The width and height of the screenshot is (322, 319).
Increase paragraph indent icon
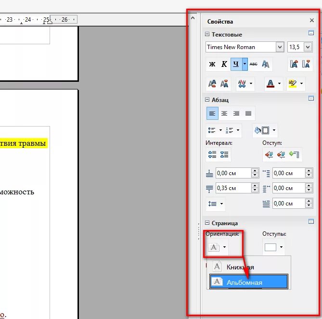click(x=269, y=154)
